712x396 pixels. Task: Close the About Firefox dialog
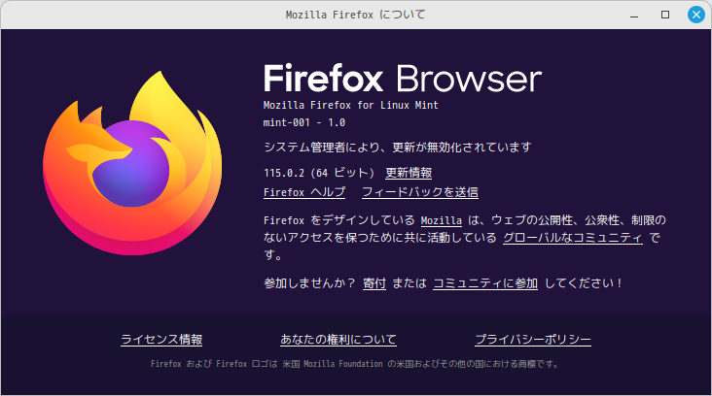[696, 15]
